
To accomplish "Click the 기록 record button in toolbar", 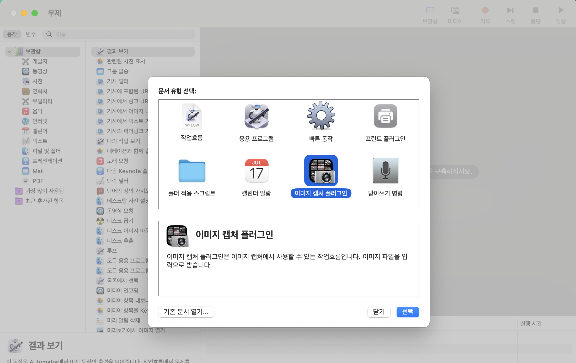I will pyautogui.click(x=485, y=10).
